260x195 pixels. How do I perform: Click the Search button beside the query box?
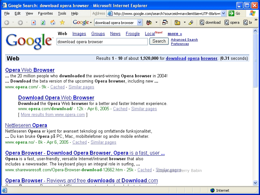pos(159,41)
